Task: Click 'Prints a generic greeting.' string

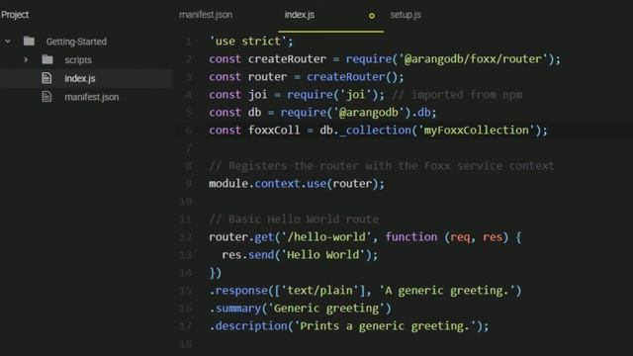Action: 385,325
